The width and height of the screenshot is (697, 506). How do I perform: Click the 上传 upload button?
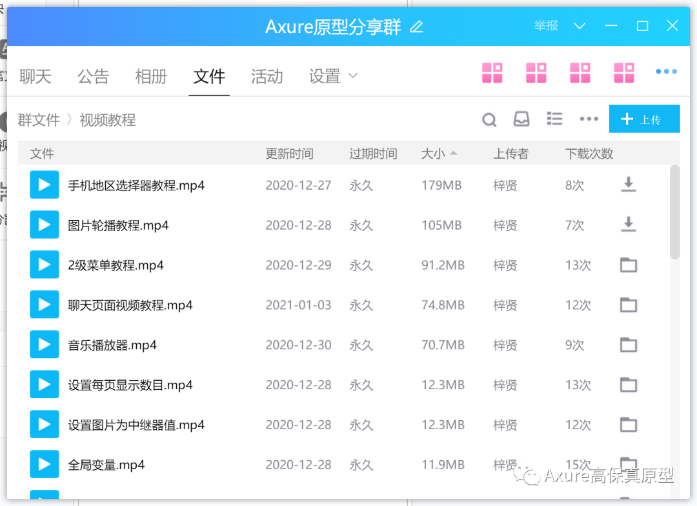[644, 119]
